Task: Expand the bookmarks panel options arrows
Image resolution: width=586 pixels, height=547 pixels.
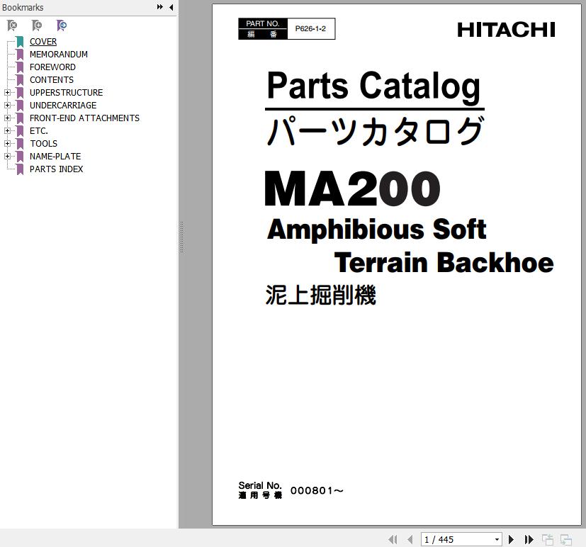Action: (160, 6)
